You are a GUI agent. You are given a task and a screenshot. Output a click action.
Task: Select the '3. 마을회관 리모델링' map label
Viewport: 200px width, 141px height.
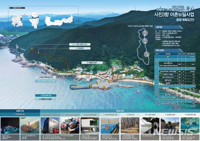pos(46,99)
